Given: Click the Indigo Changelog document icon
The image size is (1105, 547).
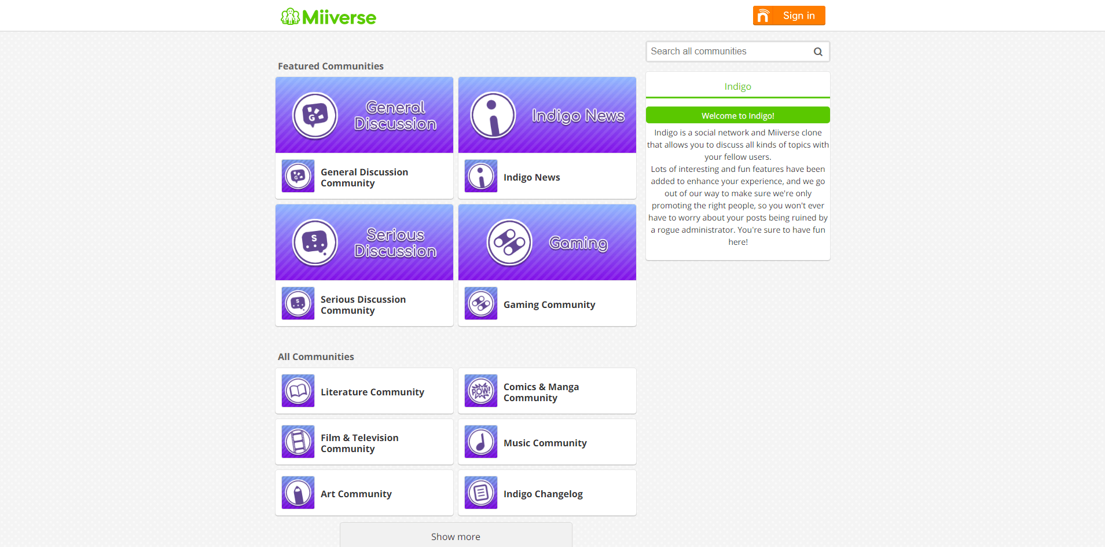Looking at the screenshot, I should (481, 493).
